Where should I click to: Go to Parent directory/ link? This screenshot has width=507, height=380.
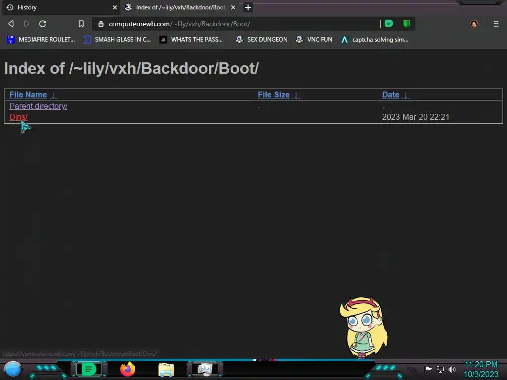pyautogui.click(x=39, y=106)
